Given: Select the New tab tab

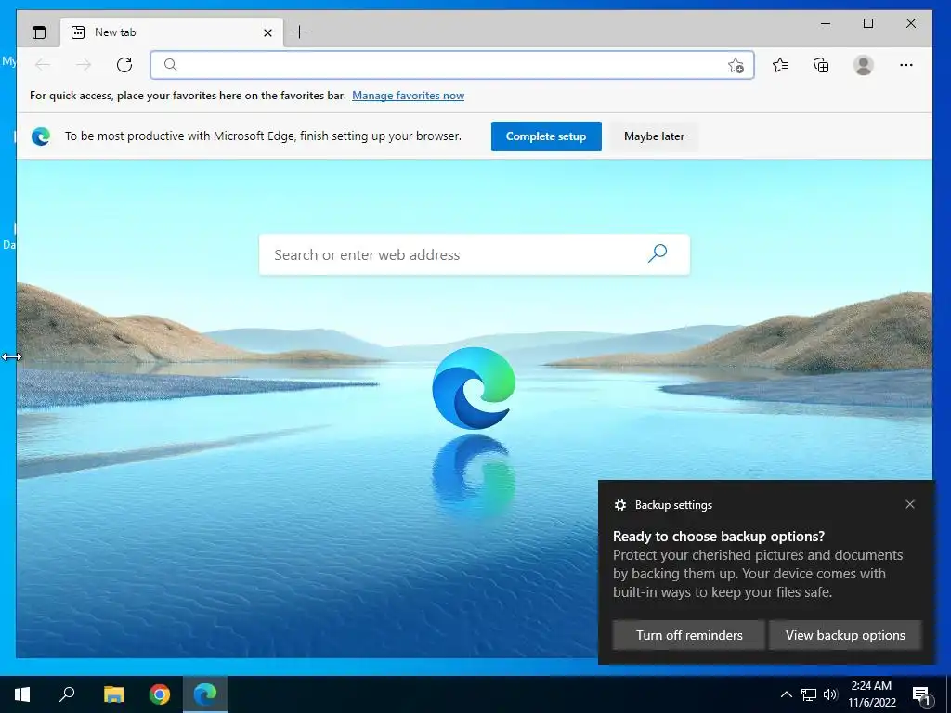Looking at the screenshot, I should [x=172, y=32].
